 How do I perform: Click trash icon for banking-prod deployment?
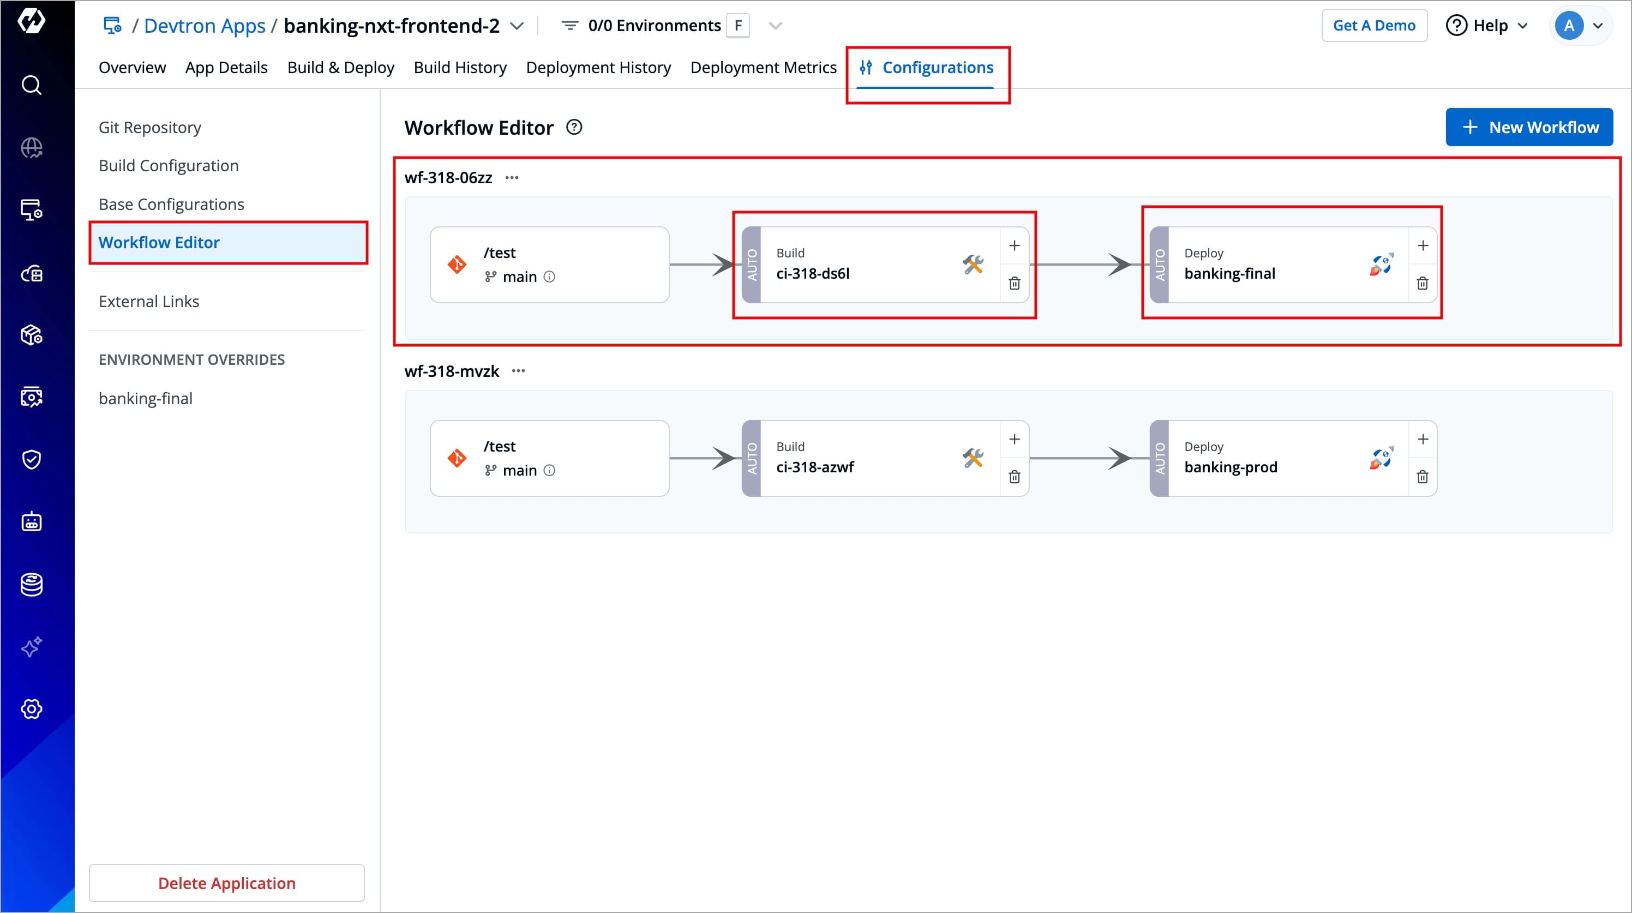[x=1423, y=477]
